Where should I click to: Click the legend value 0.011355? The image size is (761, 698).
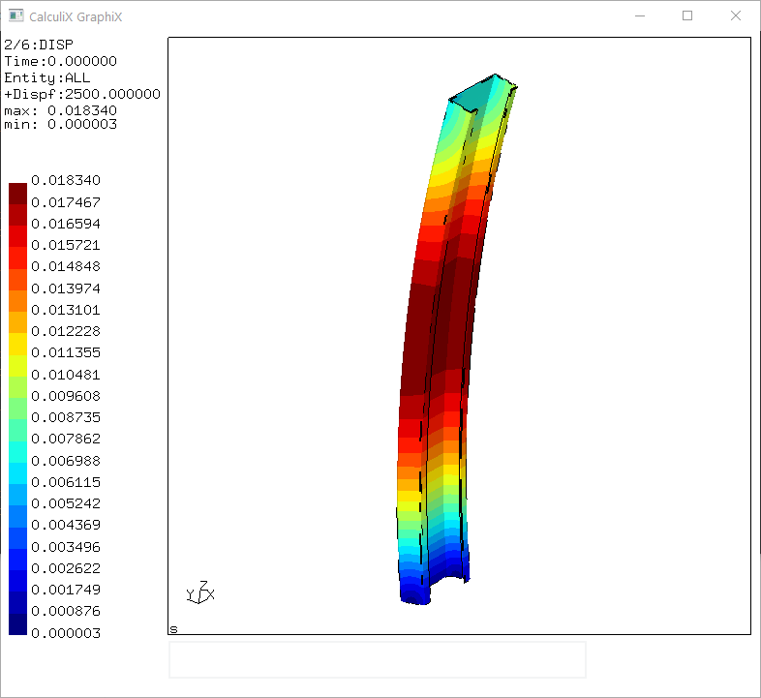(x=66, y=352)
